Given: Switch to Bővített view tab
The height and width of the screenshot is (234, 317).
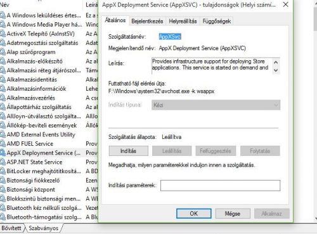Looking at the screenshot, I should pyautogui.click(x=11, y=228).
